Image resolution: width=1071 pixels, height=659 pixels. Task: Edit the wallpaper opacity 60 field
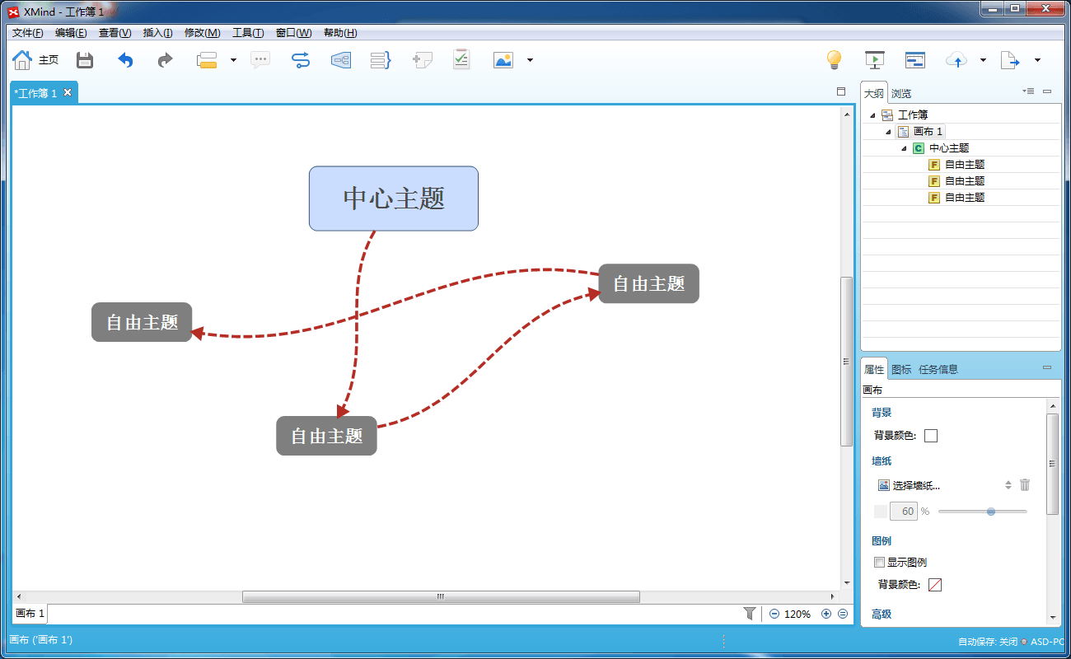[x=904, y=512]
